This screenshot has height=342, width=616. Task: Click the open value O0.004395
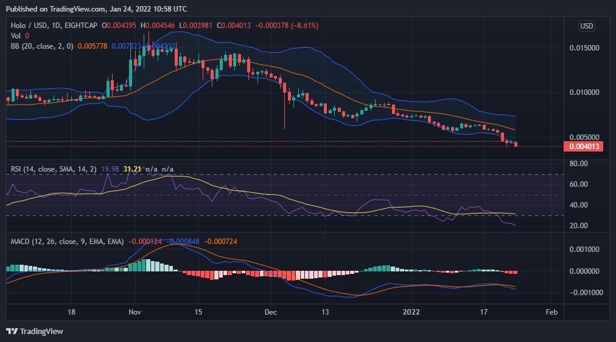point(119,26)
